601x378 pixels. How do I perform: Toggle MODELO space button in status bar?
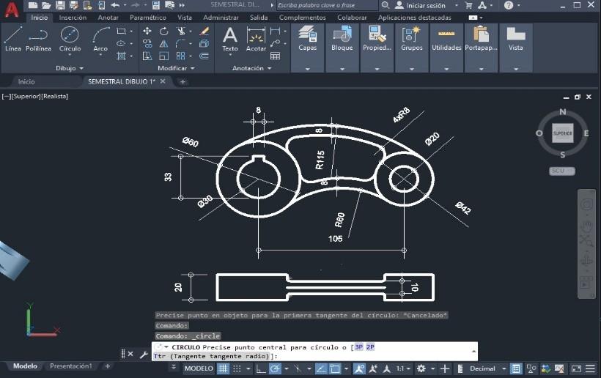[199, 368]
